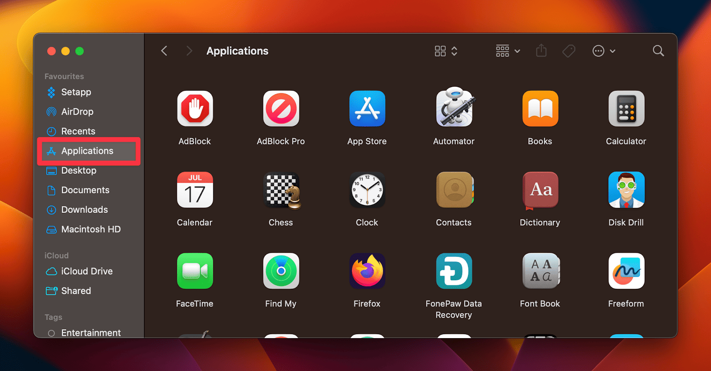Click the FaceTime app icon
The width and height of the screenshot is (711, 371).
click(x=195, y=271)
